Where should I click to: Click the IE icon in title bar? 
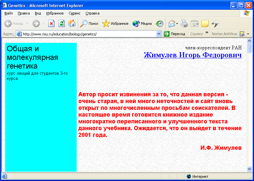[5, 5]
